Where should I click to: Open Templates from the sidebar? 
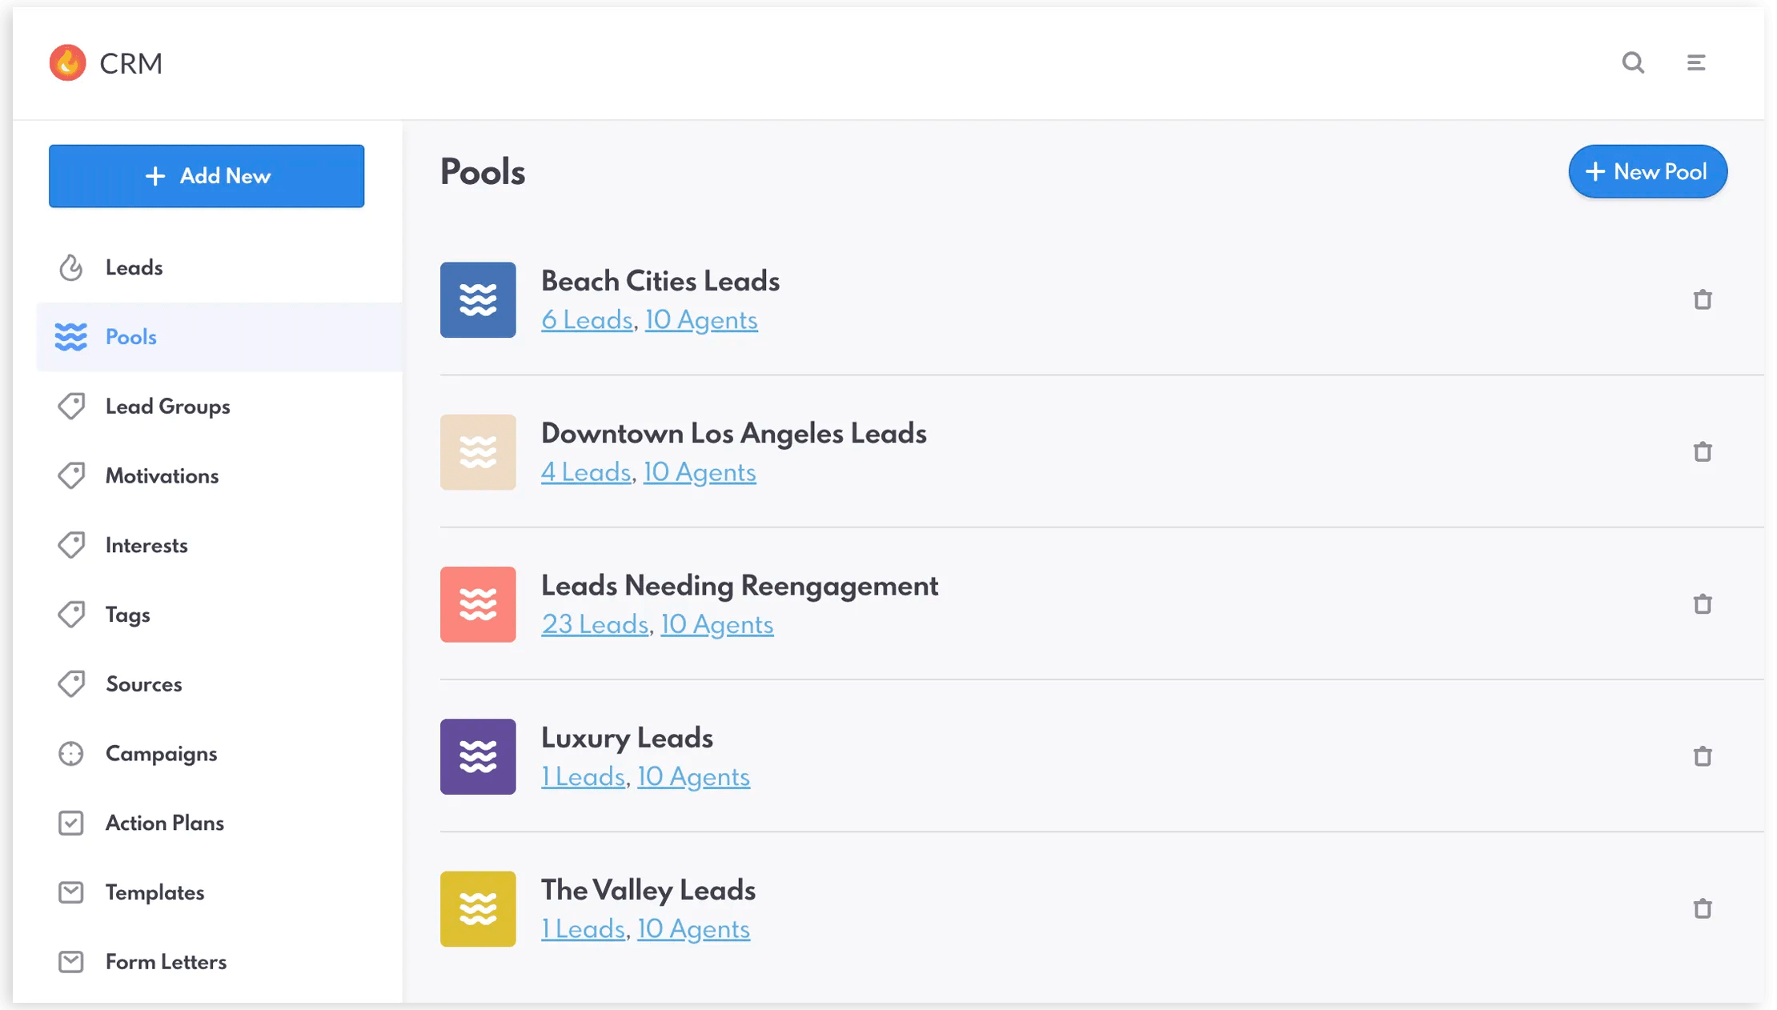click(154, 892)
